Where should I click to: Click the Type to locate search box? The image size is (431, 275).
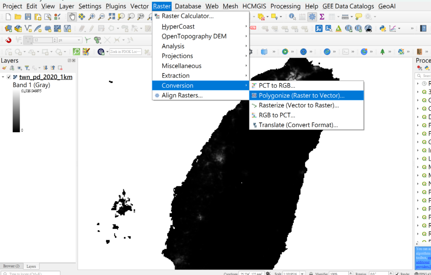pyautogui.click(x=30, y=274)
